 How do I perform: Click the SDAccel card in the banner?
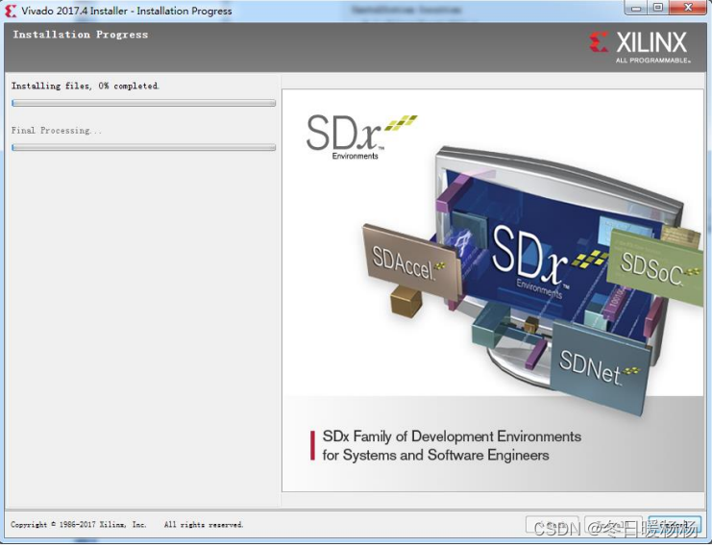coord(410,264)
